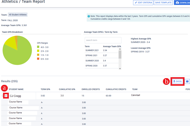Click the Download cloud icon button

[x=182, y=3]
